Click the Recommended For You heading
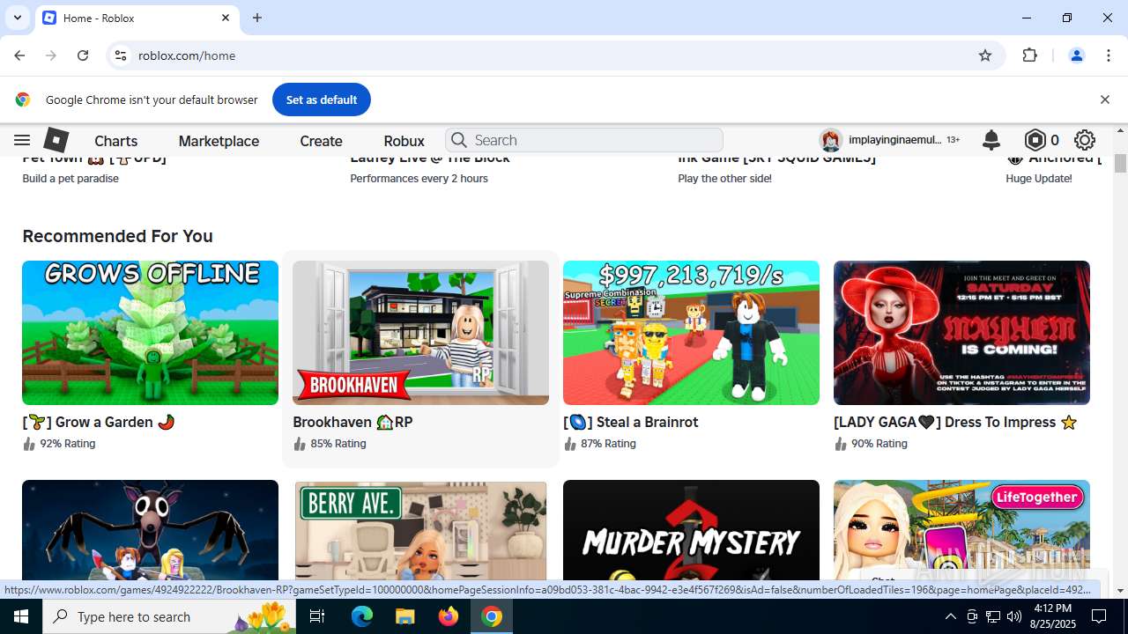 117,236
